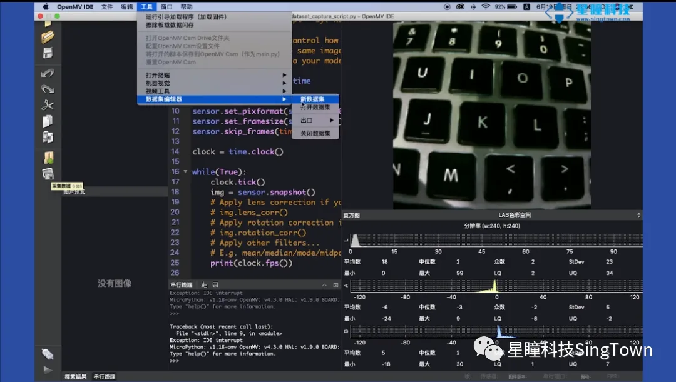Click line number 14 in editor
This screenshot has width=676, height=382.
175,151
